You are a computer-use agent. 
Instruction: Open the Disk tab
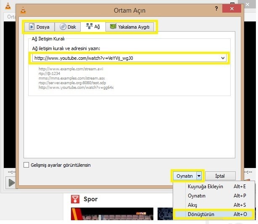pyautogui.click(x=68, y=27)
